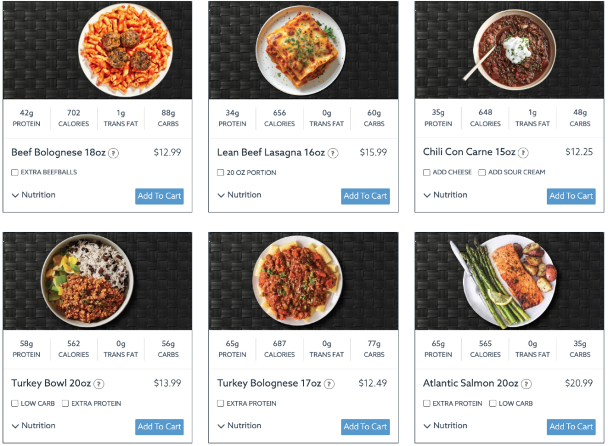608x446 pixels.
Task: Open the tooltip icon on Chili Con Carne
Action: tap(523, 152)
